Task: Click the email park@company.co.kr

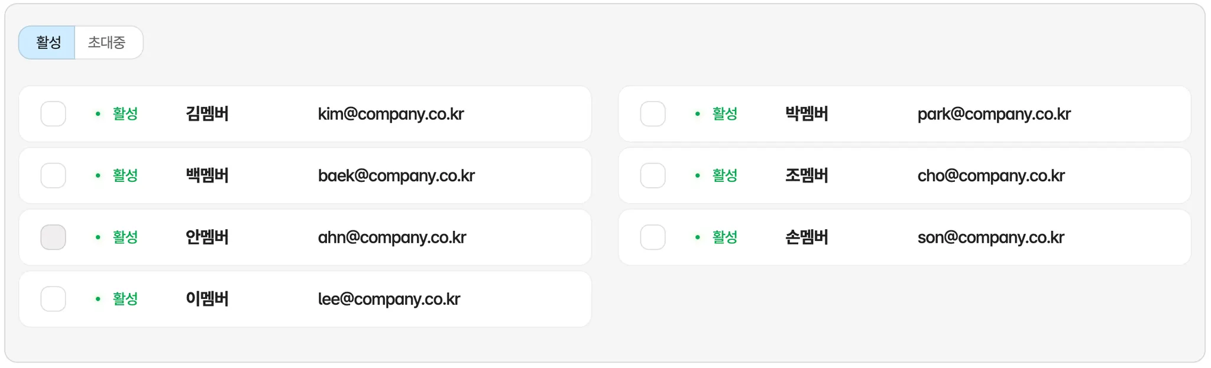Action: (993, 114)
